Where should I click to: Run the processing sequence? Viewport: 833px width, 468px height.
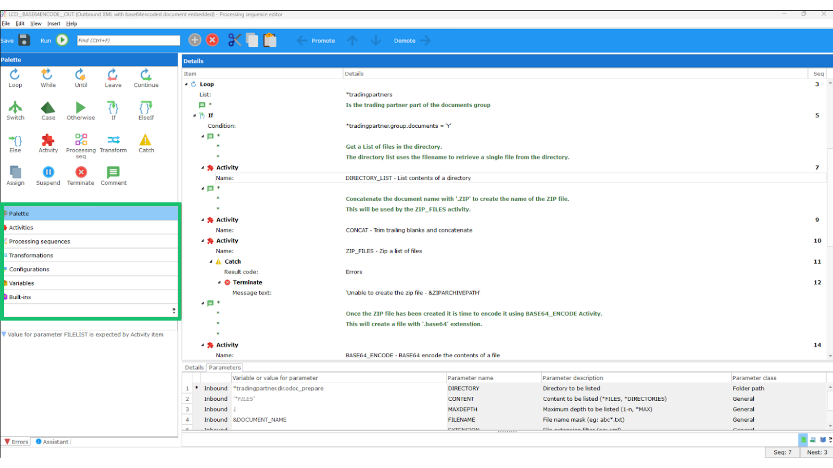point(62,40)
